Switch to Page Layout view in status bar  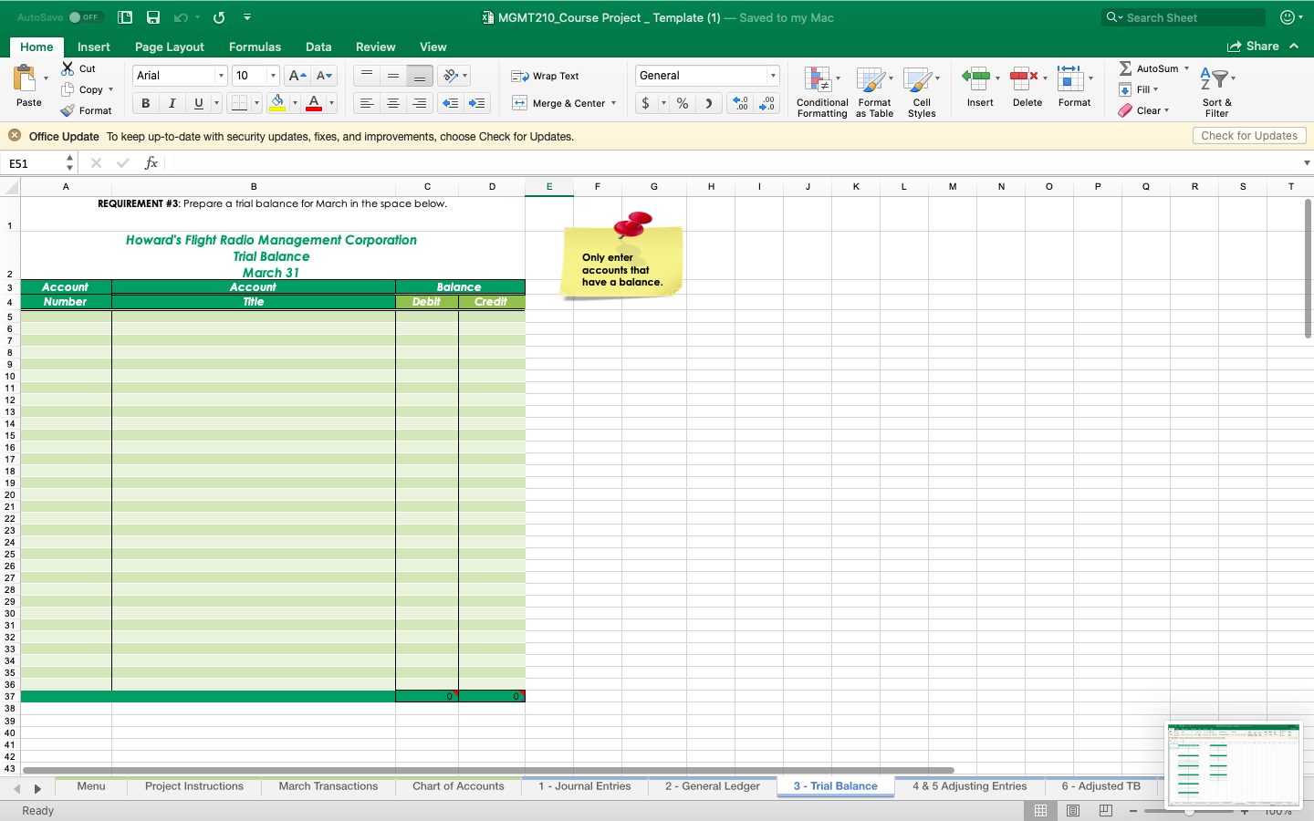click(x=1073, y=810)
